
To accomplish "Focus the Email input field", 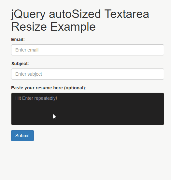I will 88,50.
